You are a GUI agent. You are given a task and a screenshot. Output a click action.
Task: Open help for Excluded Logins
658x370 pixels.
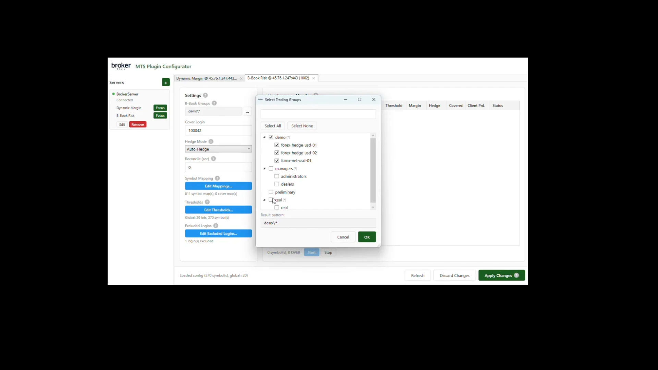click(215, 226)
